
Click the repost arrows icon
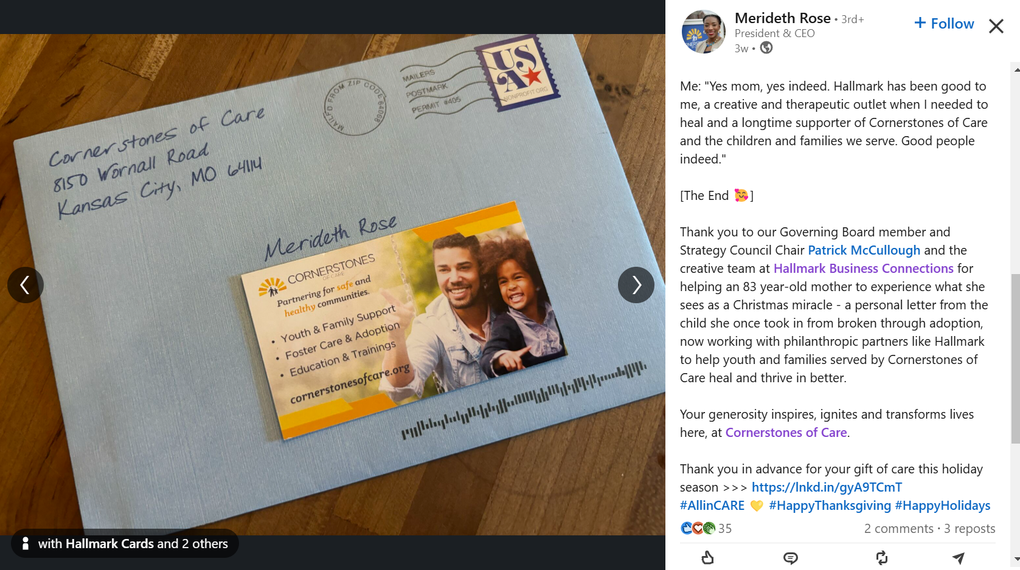tap(881, 557)
